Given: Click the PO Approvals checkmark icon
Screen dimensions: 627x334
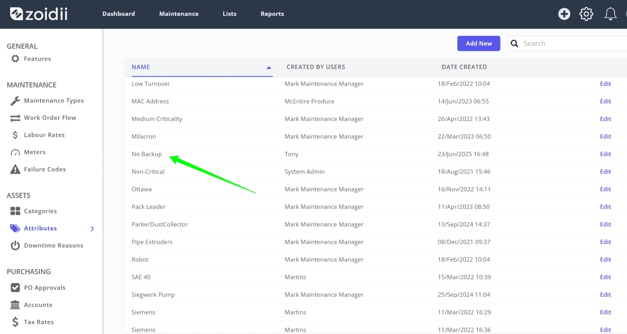Looking at the screenshot, I should click(x=15, y=288).
